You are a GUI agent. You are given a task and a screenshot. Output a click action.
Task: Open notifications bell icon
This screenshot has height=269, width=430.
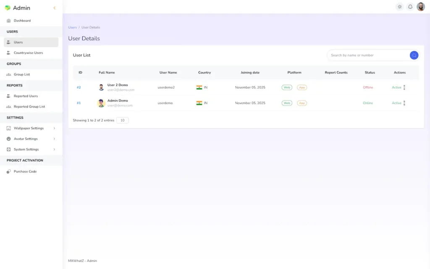click(x=410, y=7)
